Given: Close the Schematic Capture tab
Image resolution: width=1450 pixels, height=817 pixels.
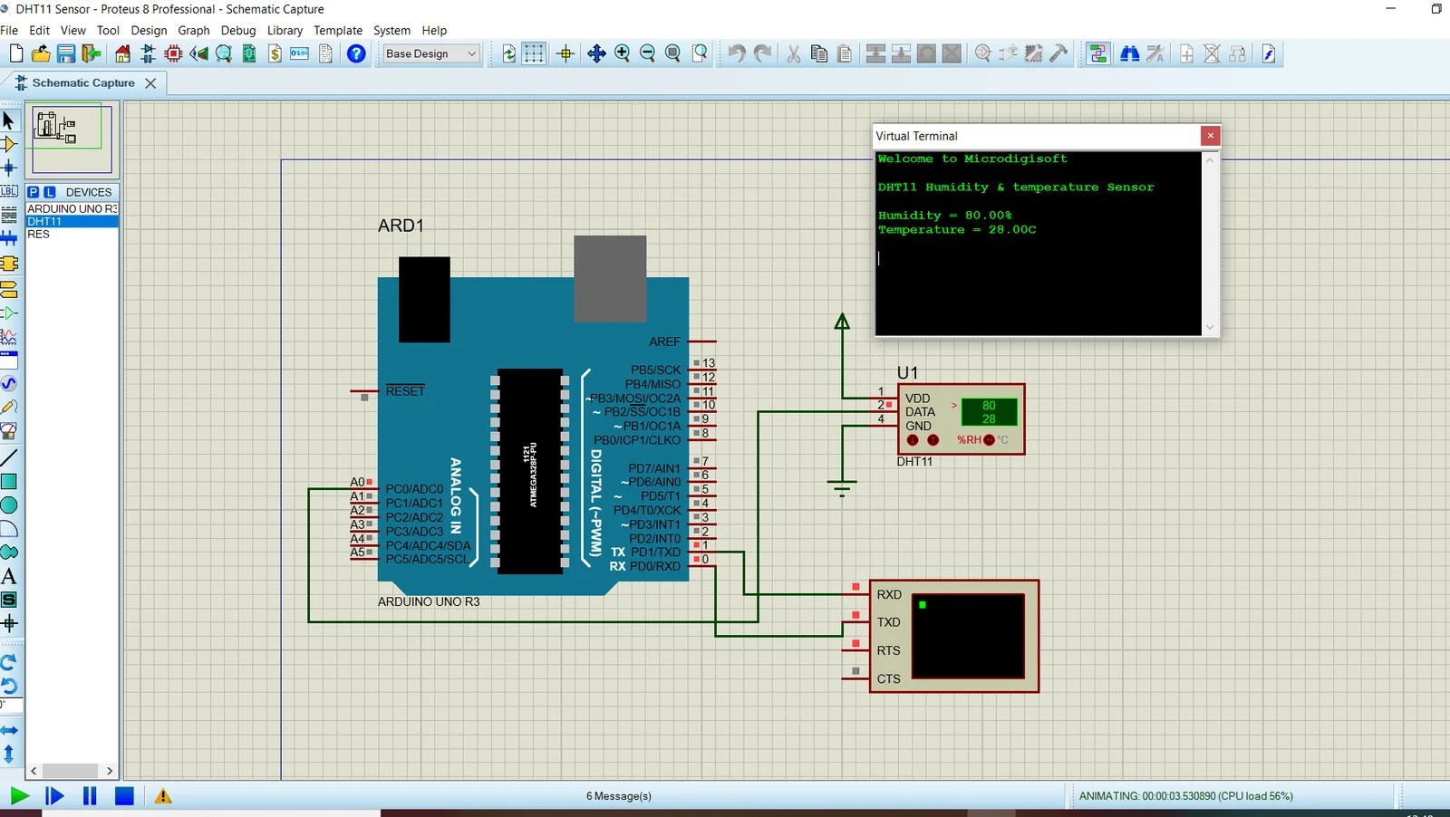Looking at the screenshot, I should (150, 82).
